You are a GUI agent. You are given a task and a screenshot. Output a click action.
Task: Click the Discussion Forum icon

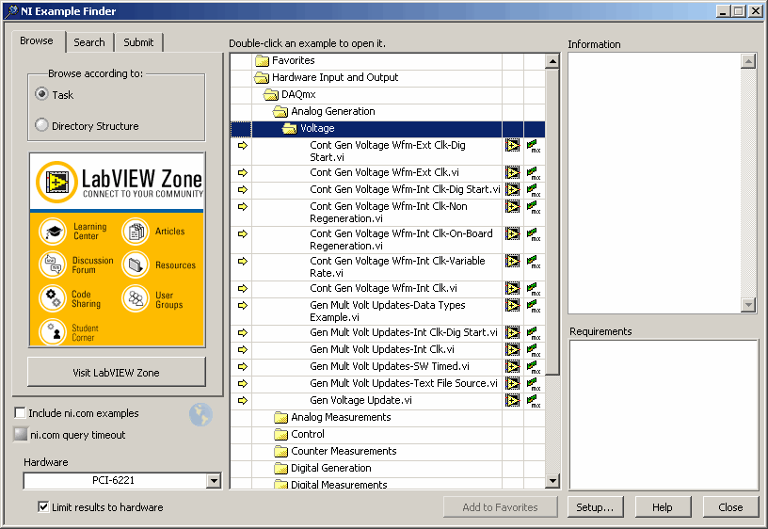tap(53, 264)
